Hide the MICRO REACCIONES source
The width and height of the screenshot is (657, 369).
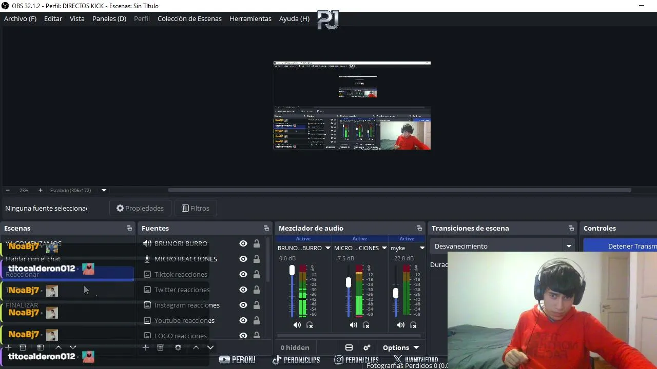(x=243, y=259)
